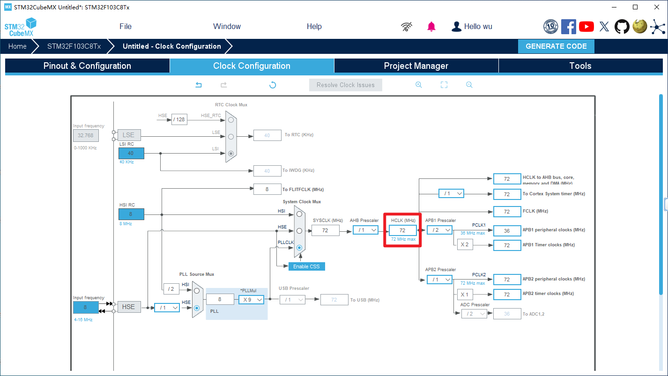Open the File menu
668x376 pixels.
(126, 27)
